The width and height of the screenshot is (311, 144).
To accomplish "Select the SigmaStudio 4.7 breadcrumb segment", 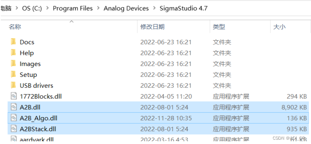I will coord(184,8).
